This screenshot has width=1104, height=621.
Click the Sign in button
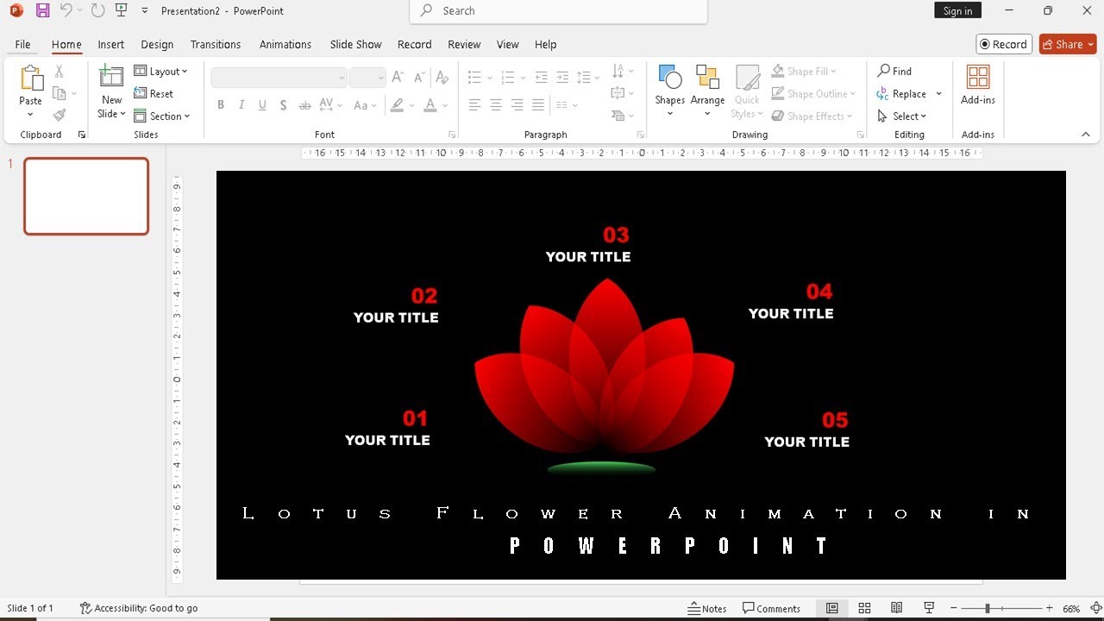pyautogui.click(x=957, y=10)
